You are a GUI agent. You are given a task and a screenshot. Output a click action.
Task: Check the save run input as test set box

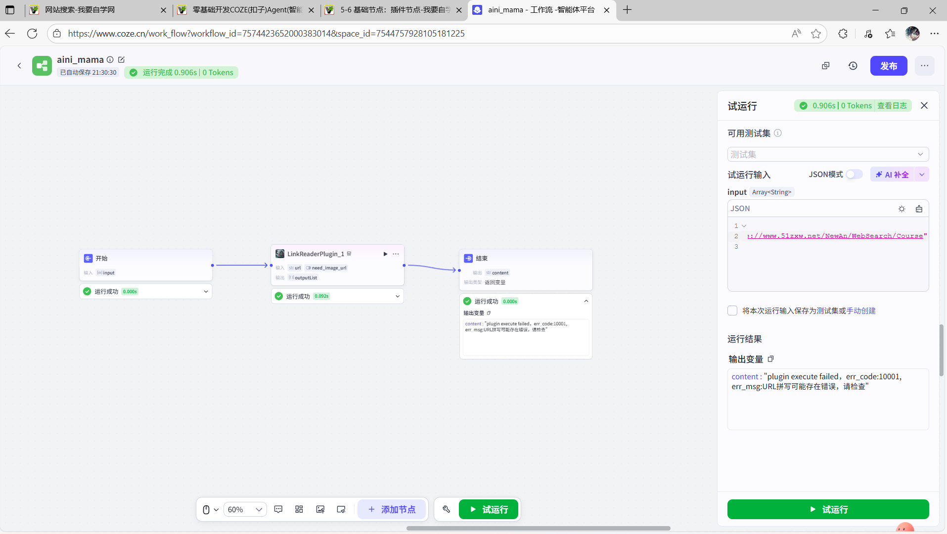(x=732, y=311)
